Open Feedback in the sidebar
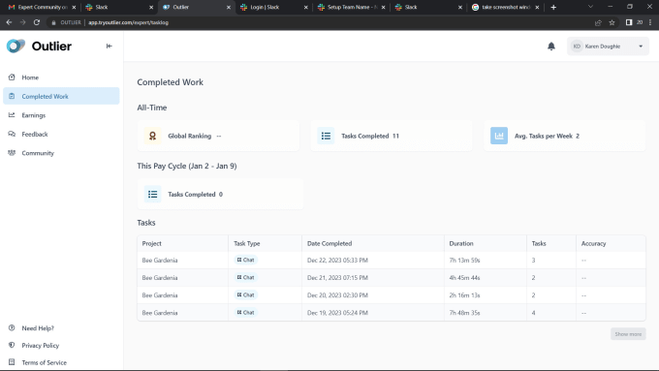This screenshot has height=371, width=659. (61, 134)
